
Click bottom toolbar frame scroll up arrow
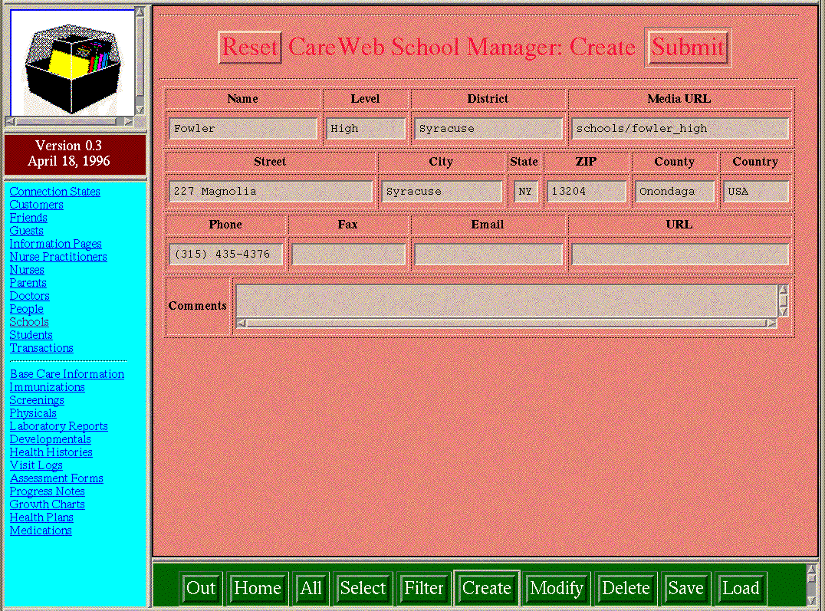coord(812,570)
